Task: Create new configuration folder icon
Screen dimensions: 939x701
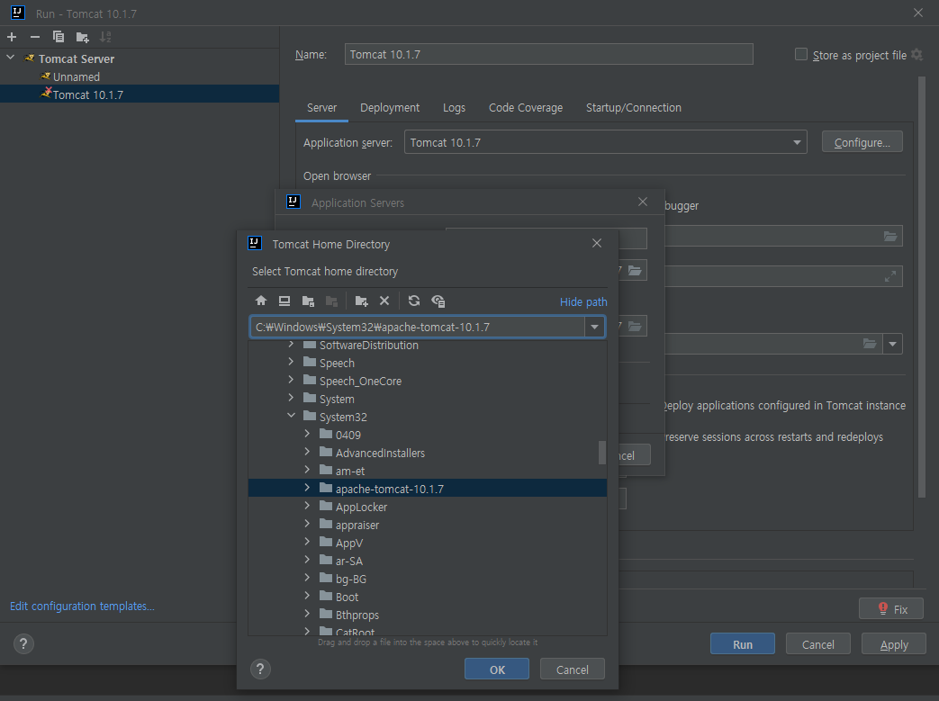Action: tap(83, 38)
